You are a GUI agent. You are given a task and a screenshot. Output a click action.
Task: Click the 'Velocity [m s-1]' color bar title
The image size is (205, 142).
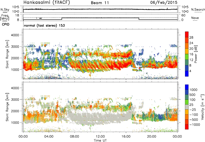[x=202, y=107]
